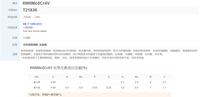Click the V column header

(164, 77)
